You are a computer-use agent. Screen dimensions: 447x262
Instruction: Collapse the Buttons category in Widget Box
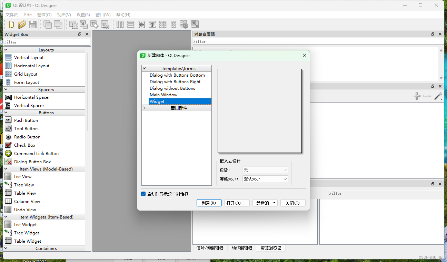coord(6,113)
